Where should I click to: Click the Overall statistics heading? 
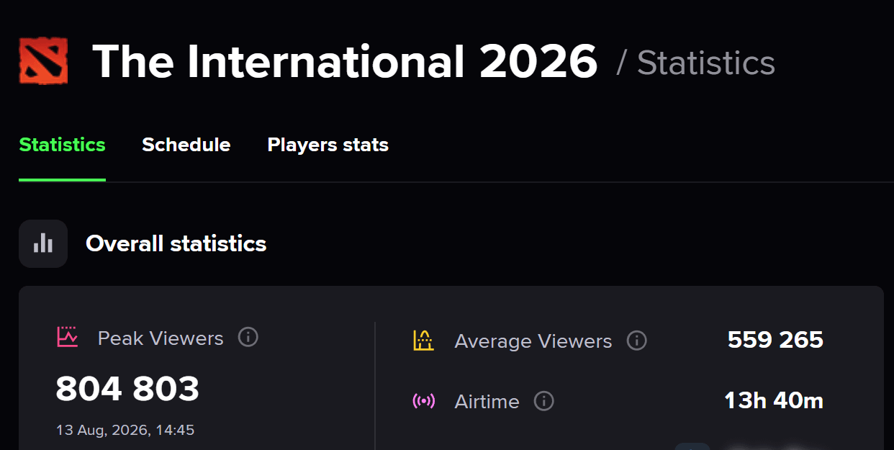click(x=176, y=243)
